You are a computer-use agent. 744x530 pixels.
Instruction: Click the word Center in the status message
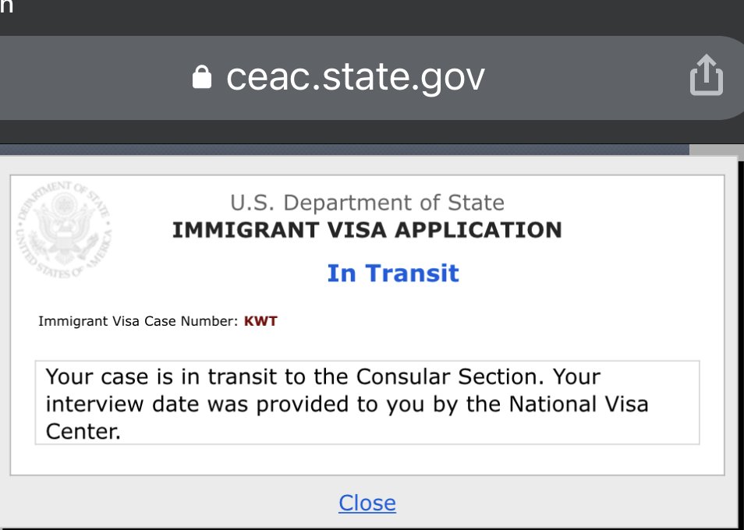(x=83, y=431)
